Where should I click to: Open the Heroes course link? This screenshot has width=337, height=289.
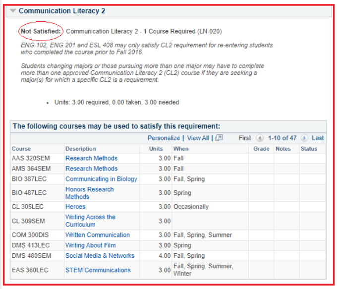click(75, 207)
